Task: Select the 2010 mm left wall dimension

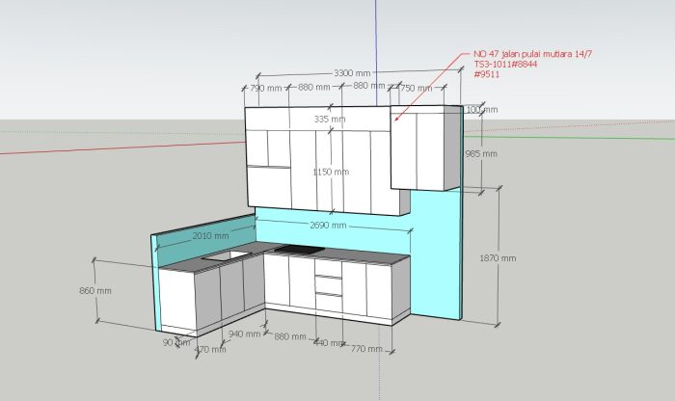Action: coord(209,235)
